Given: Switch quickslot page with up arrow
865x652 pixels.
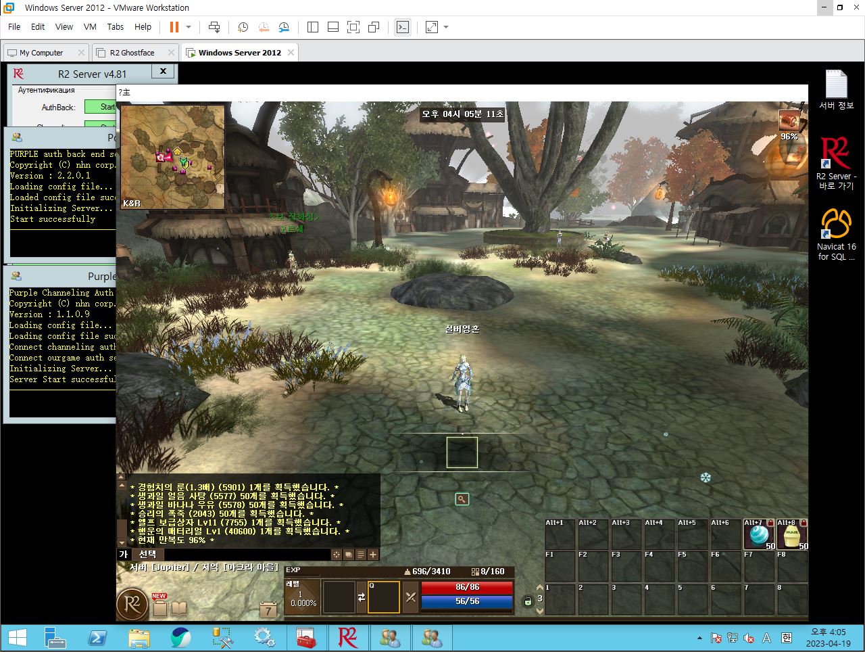Looking at the screenshot, I should pos(539,588).
